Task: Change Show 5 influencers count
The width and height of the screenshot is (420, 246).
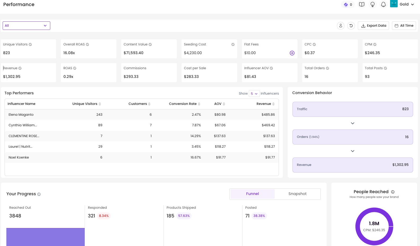Action: point(254,94)
